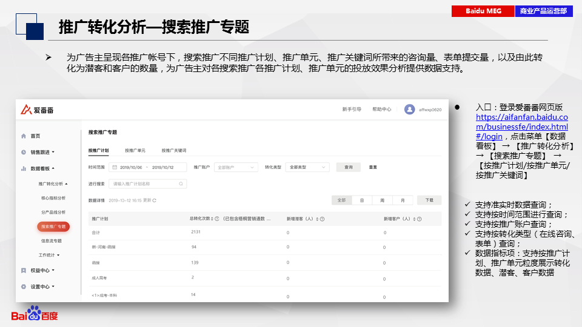Switch to the 按推广关键词 tab
The width and height of the screenshot is (582, 327).
click(x=173, y=150)
